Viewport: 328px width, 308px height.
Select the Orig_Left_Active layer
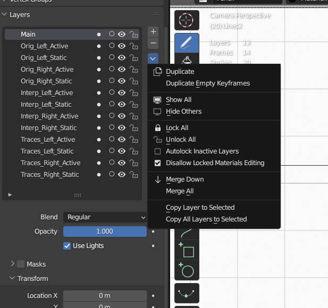[72, 46]
